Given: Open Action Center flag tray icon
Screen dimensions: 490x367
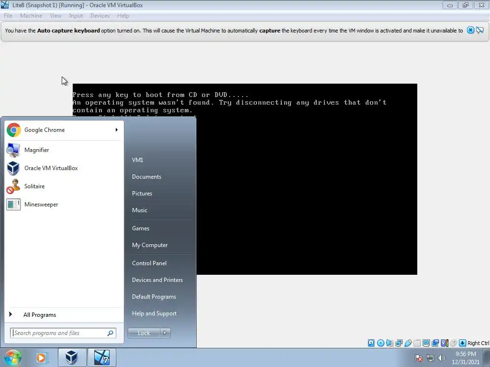Looking at the screenshot, I should coord(419,358).
